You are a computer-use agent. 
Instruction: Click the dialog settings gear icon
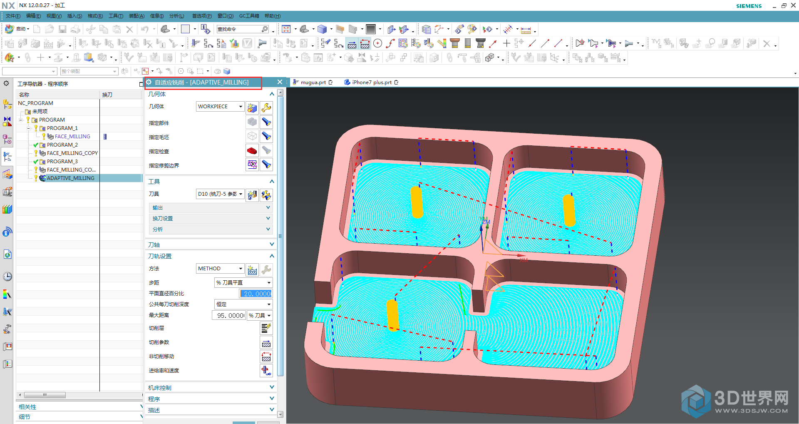149,82
